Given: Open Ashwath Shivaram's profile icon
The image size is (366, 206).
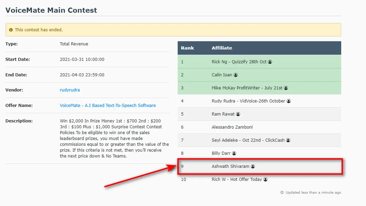Looking at the screenshot, I should coord(253,166).
